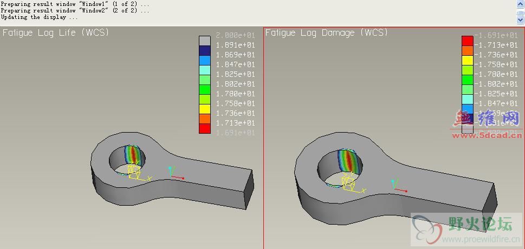Screen dimensions: 525x249
Task: Click positive legend value 1.736e+01 in left window
Action: click(x=235, y=113)
